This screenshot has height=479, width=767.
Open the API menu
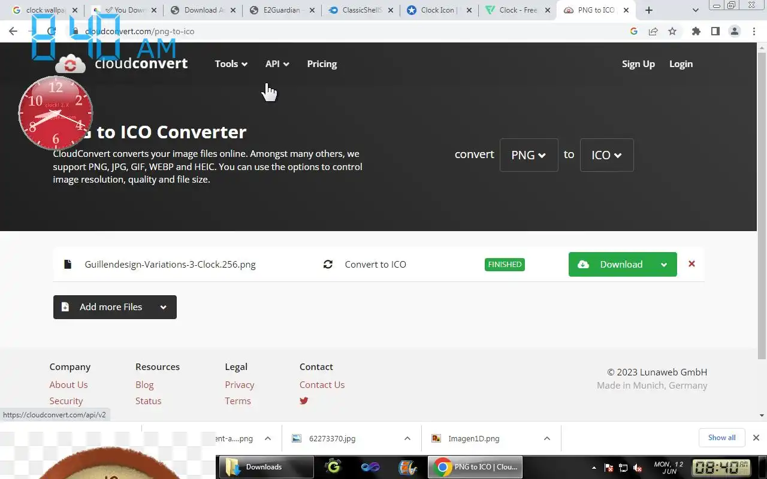coord(277,63)
